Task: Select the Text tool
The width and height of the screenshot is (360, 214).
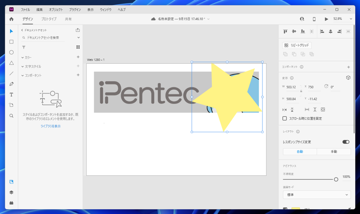Action: click(11, 94)
